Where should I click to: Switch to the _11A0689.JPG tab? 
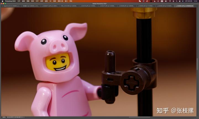coord(127,6)
